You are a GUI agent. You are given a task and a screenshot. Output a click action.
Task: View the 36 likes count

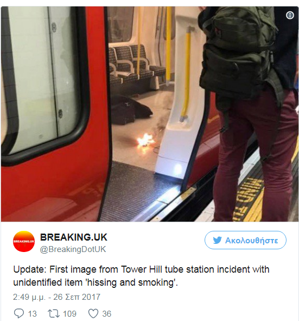pos(107,313)
